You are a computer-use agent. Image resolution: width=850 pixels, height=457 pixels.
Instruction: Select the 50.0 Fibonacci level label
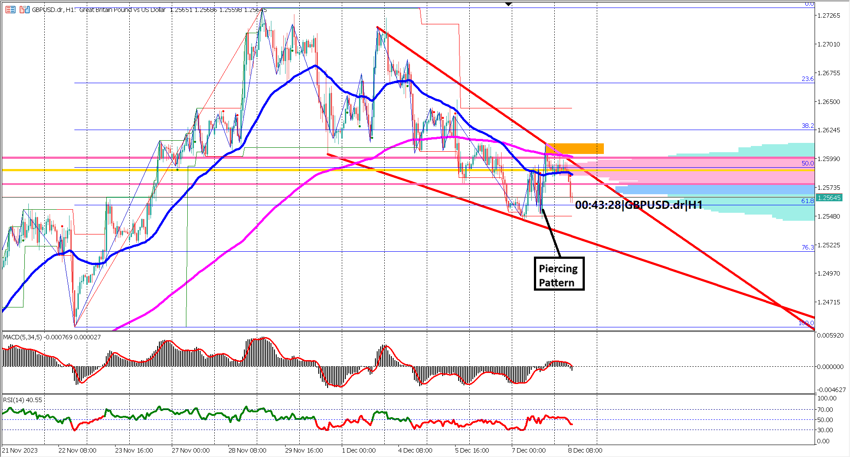tap(808, 163)
